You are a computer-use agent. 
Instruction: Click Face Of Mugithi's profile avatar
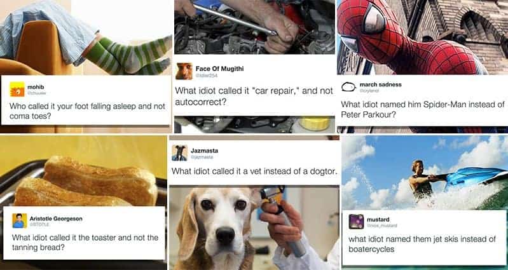[x=184, y=71]
